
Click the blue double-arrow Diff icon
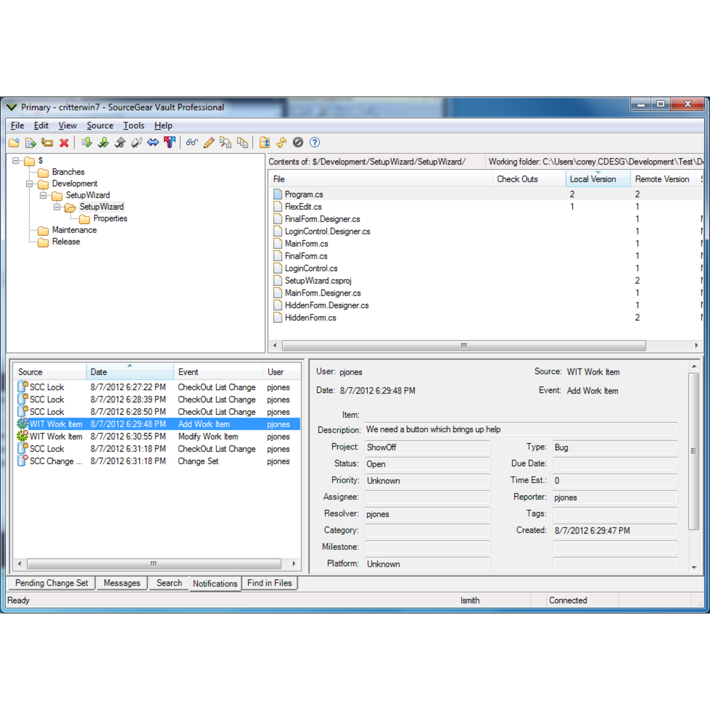pyautogui.click(x=153, y=143)
